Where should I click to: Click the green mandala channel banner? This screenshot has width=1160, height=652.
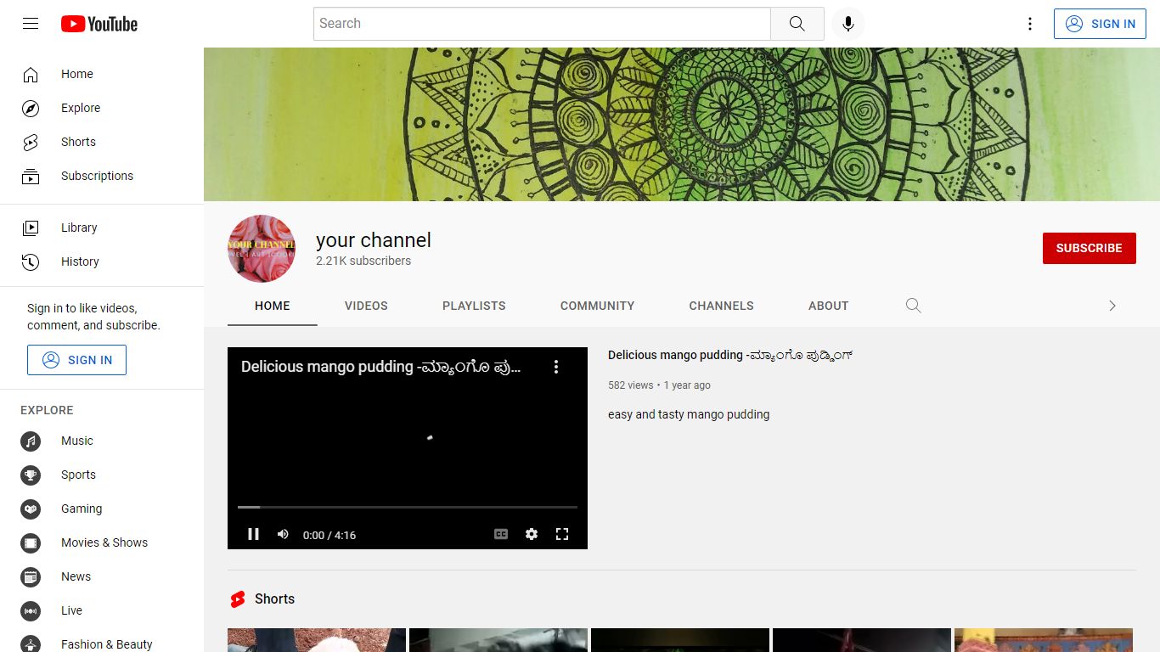(x=682, y=124)
